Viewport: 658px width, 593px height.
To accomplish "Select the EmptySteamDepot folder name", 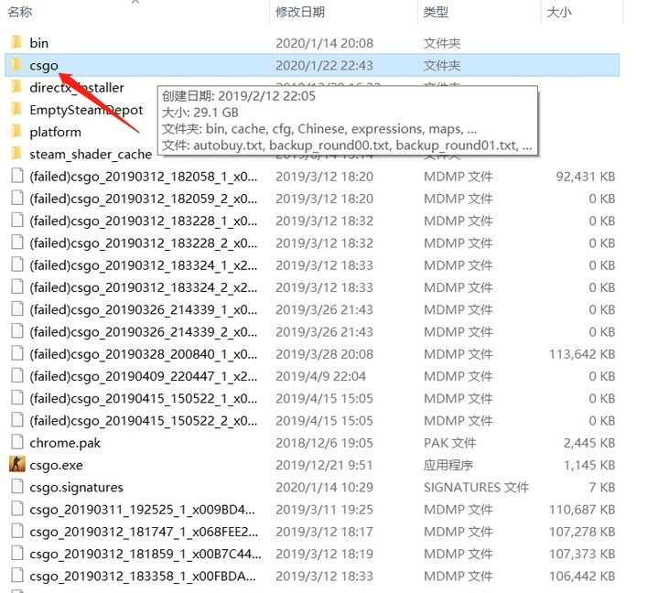I will coord(86,110).
